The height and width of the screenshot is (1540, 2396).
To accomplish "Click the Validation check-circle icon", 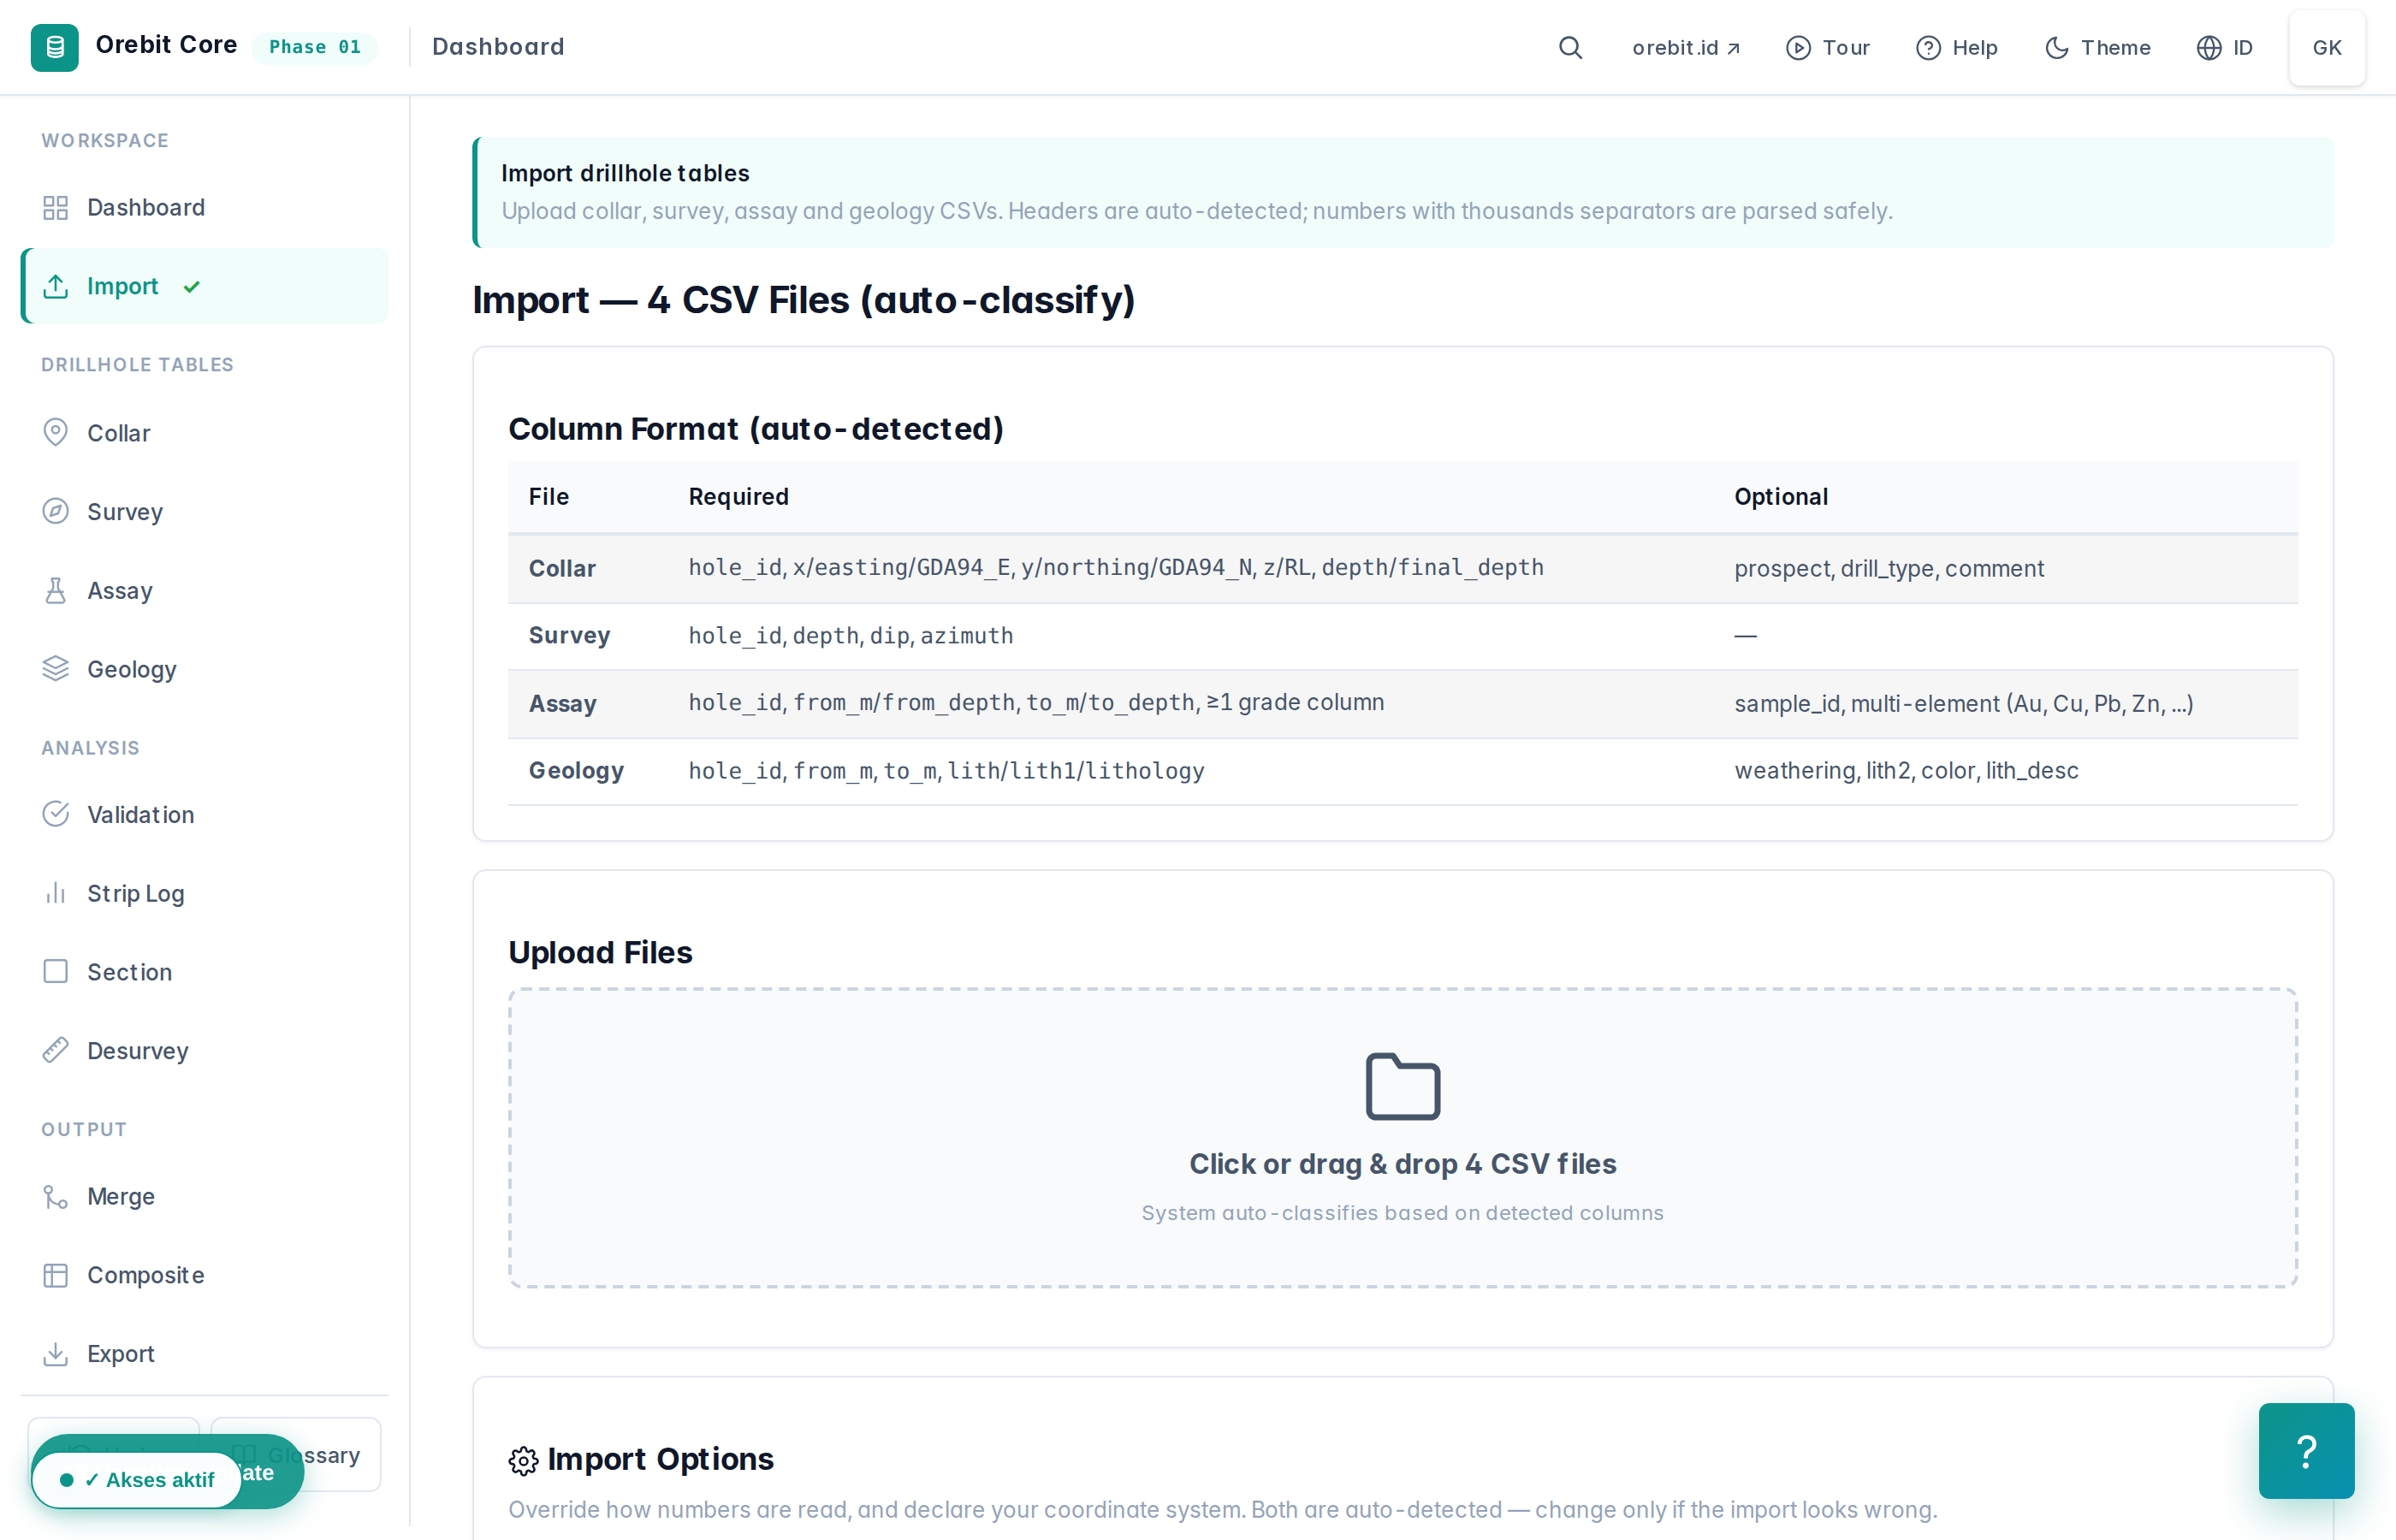I will click(56, 814).
